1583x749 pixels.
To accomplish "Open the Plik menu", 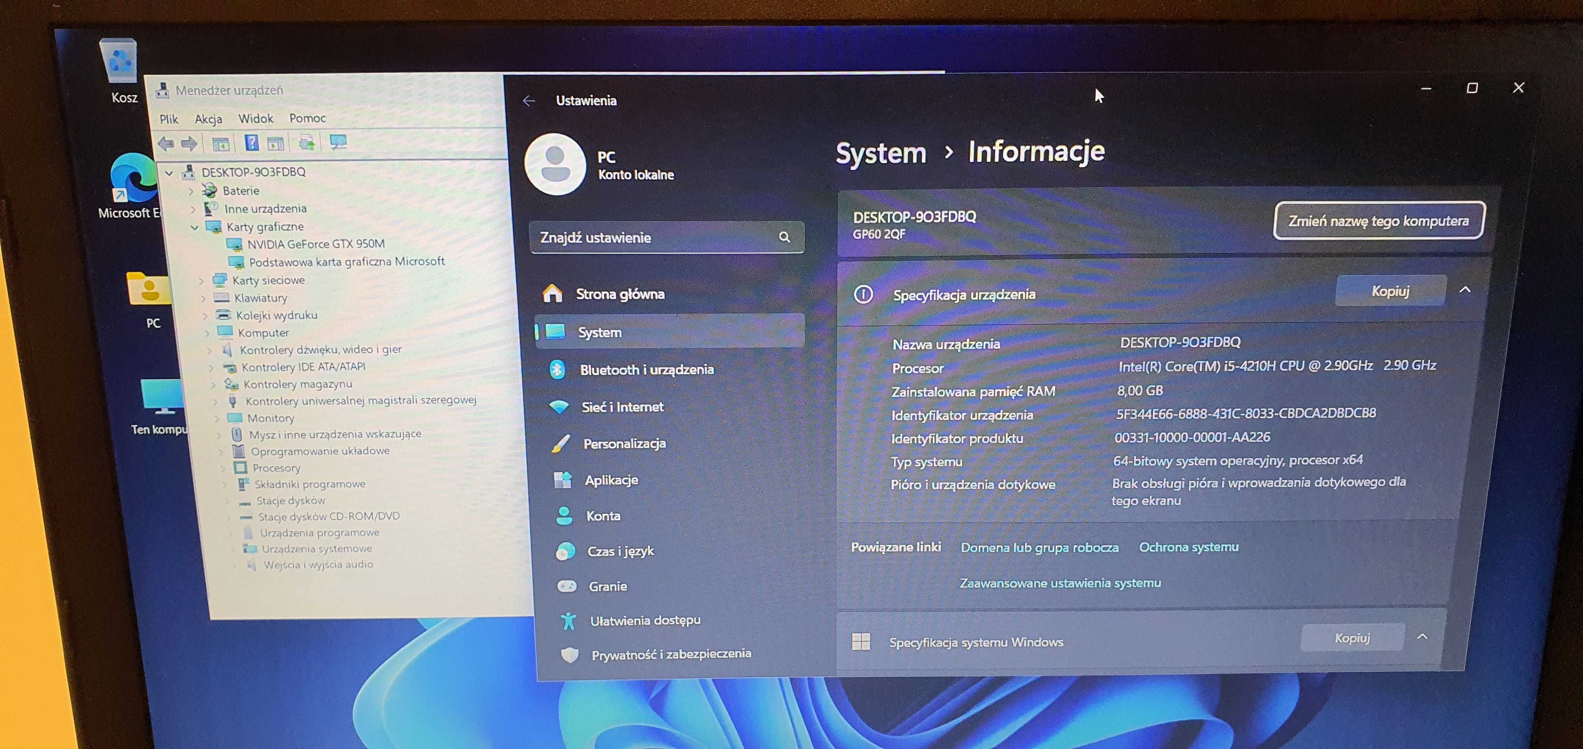I will click(168, 119).
